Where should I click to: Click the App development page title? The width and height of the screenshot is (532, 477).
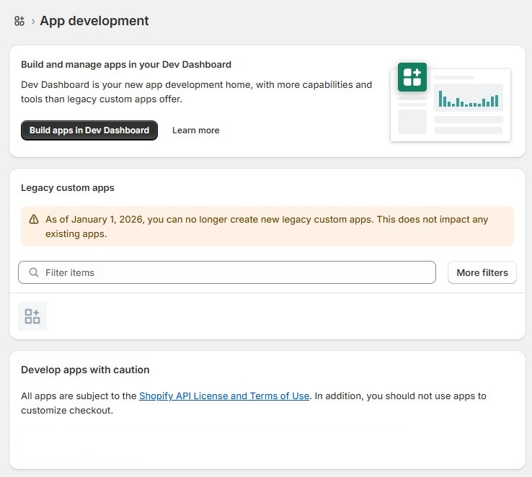[94, 21]
